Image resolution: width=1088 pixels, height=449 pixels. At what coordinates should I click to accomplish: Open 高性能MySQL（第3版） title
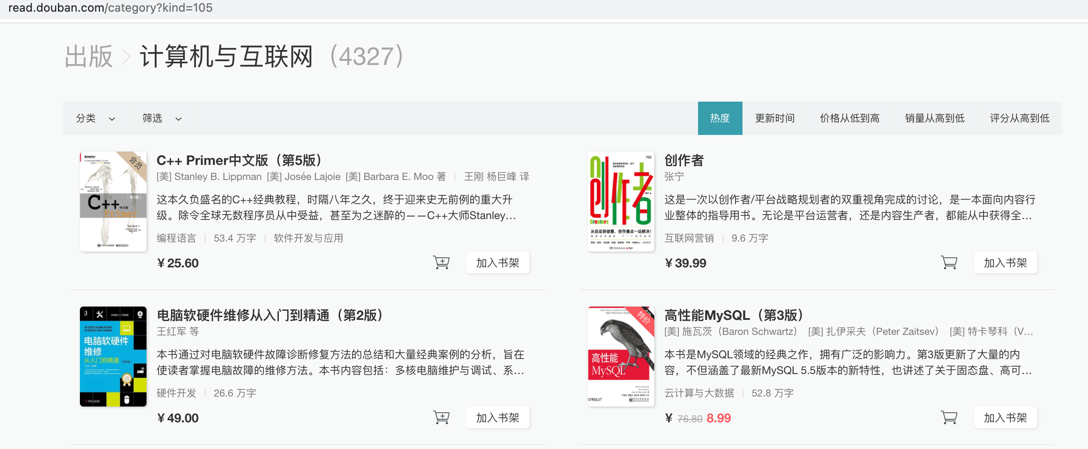pyautogui.click(x=734, y=315)
